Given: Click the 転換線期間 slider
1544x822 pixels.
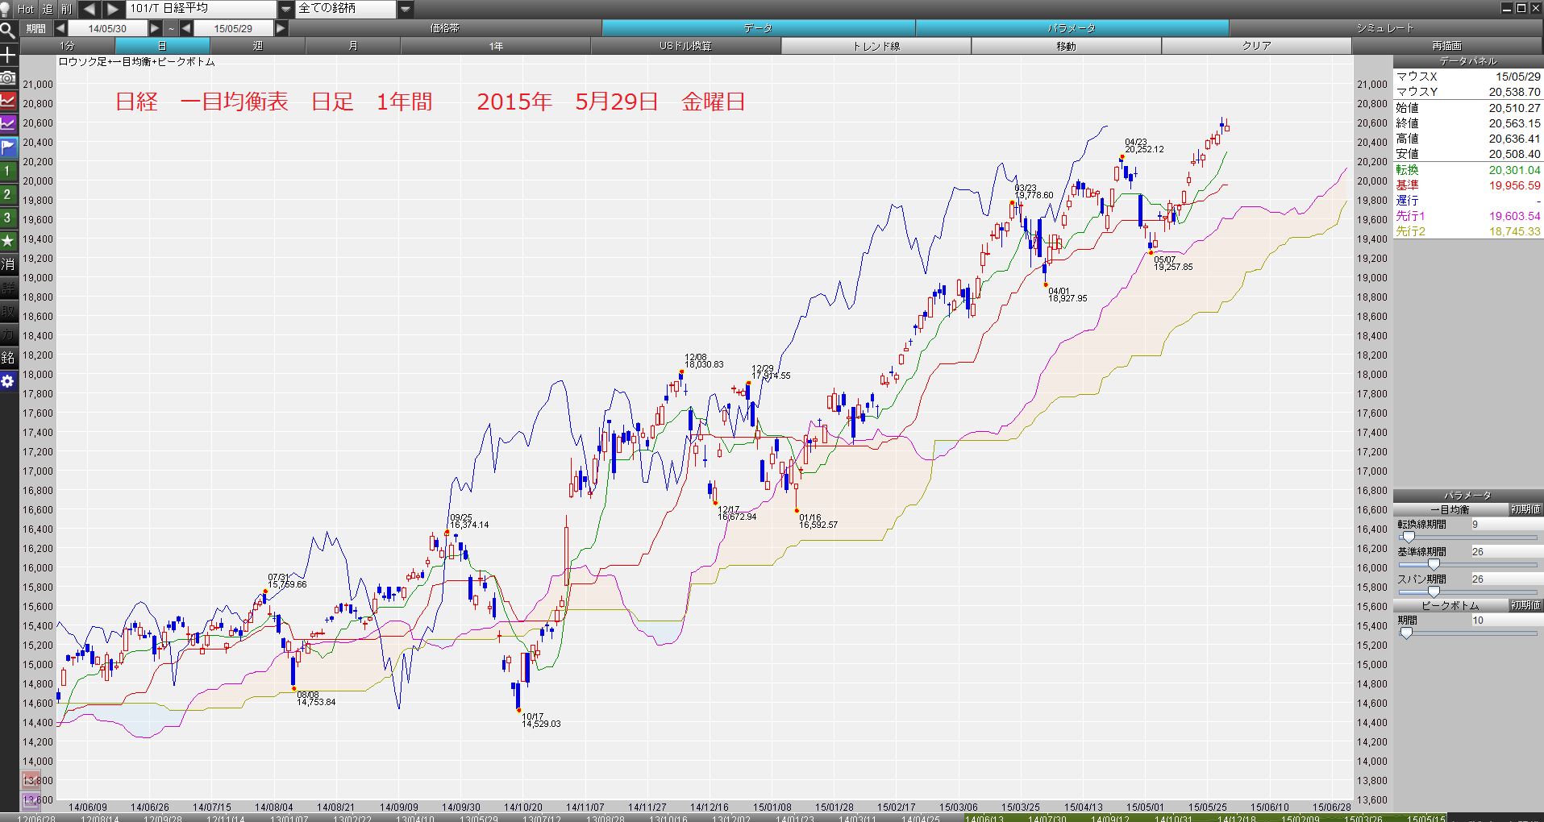Looking at the screenshot, I should 1467,538.
